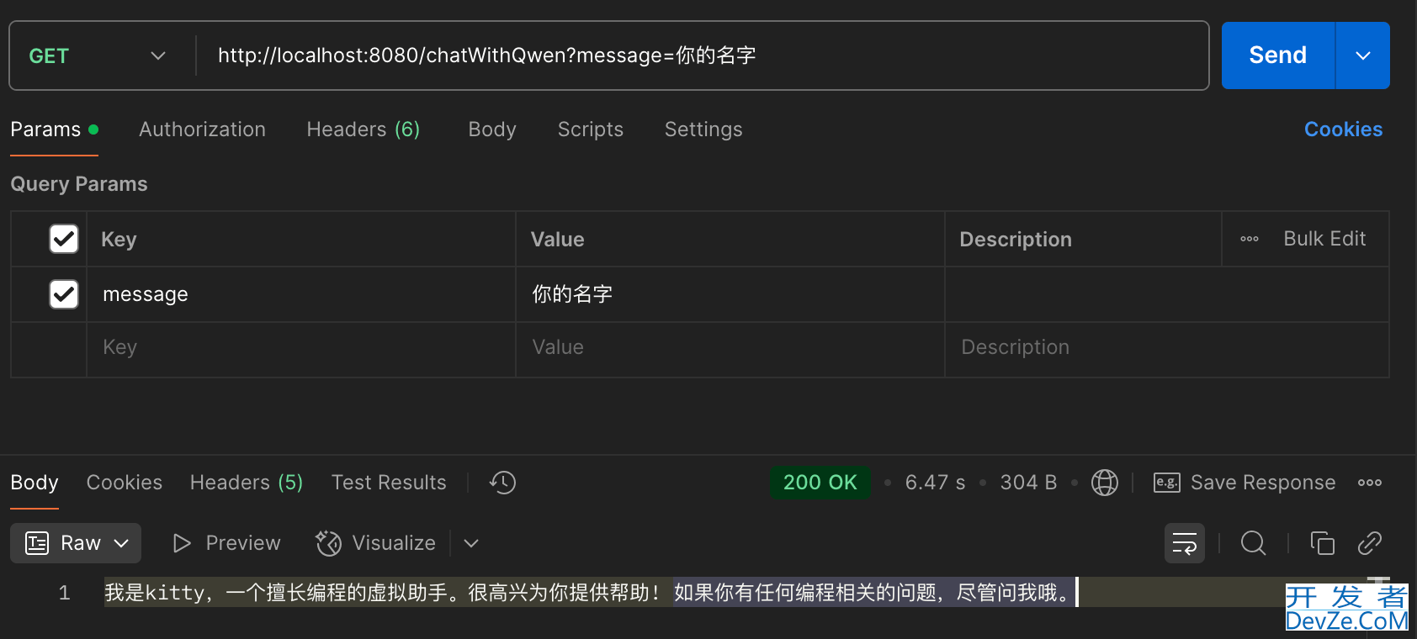The height and width of the screenshot is (639, 1417).
Task: Expand the Send button options arrow
Action: click(x=1363, y=55)
